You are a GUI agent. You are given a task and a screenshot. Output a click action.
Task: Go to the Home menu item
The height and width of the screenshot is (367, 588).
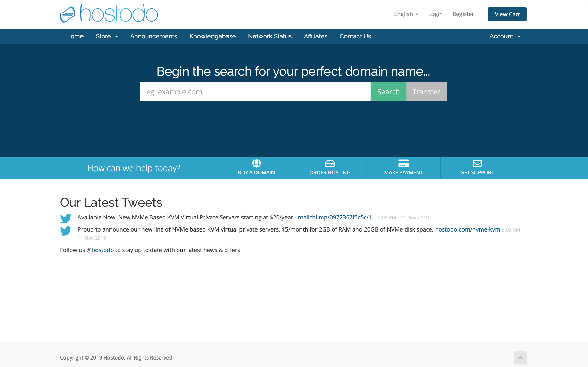[75, 36]
